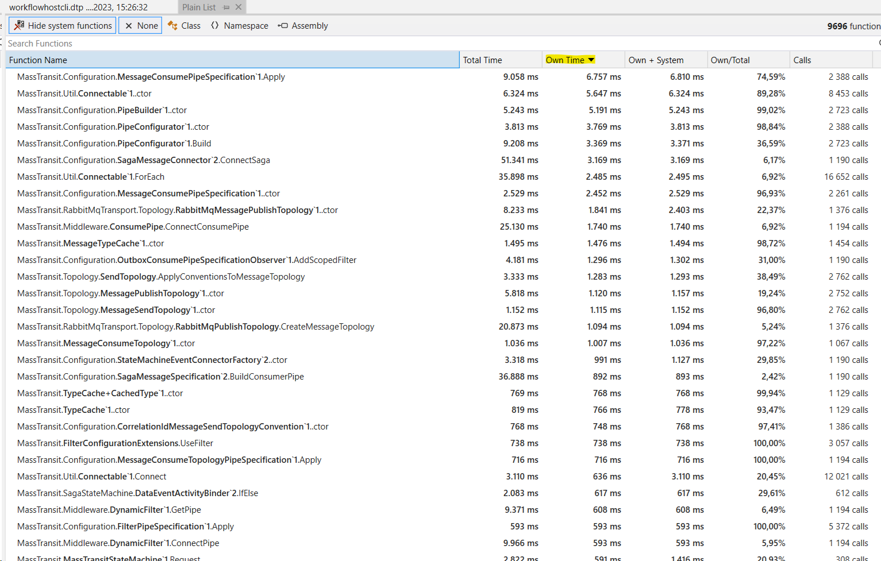Toggle the Hide system functions option
Viewport: 881px width, 561px height.
pyautogui.click(x=62, y=25)
